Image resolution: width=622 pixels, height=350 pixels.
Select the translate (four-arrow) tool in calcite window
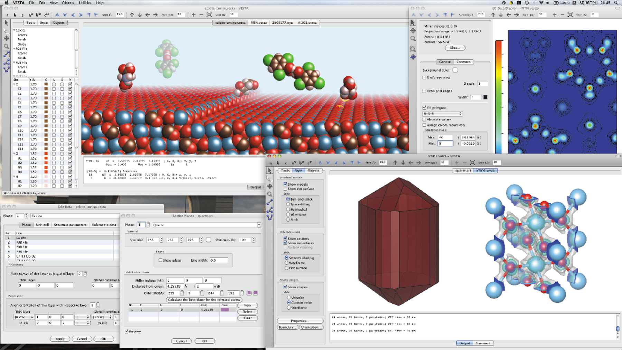6,38
